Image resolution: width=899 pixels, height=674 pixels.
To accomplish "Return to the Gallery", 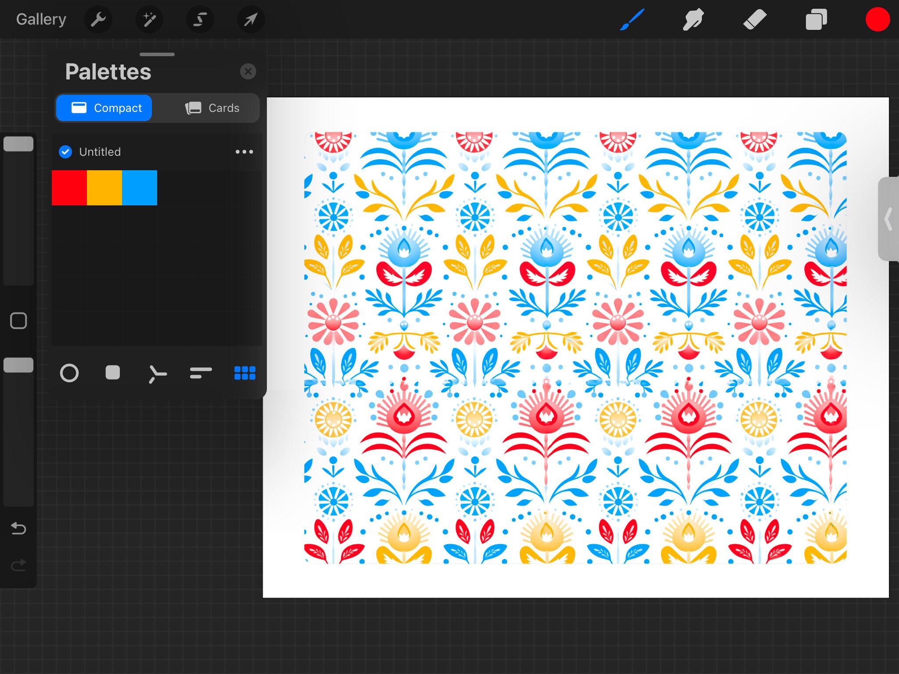I will click(41, 19).
